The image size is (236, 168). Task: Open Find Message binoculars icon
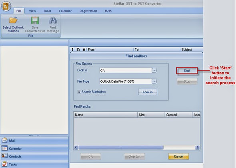[53, 20]
